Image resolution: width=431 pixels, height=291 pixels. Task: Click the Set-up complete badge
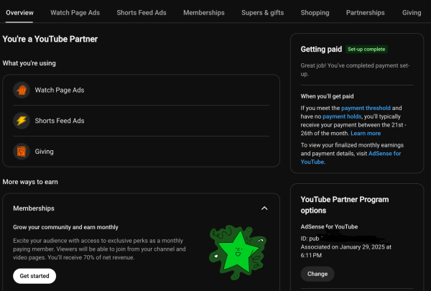[366, 50]
